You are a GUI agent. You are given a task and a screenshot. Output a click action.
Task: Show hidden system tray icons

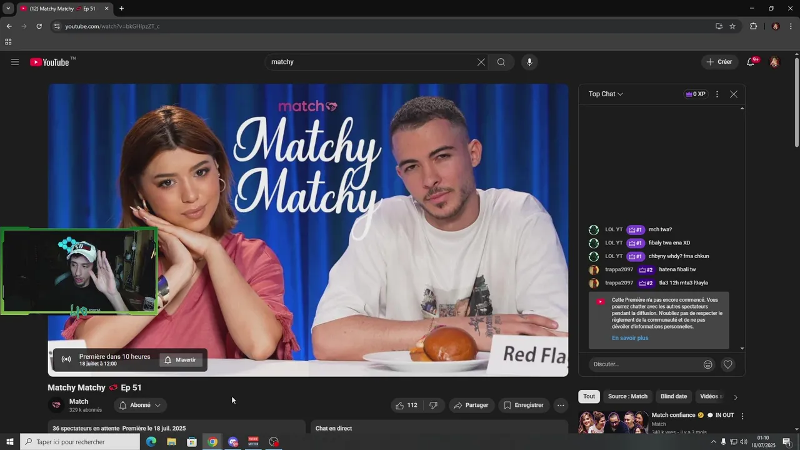pos(714,442)
